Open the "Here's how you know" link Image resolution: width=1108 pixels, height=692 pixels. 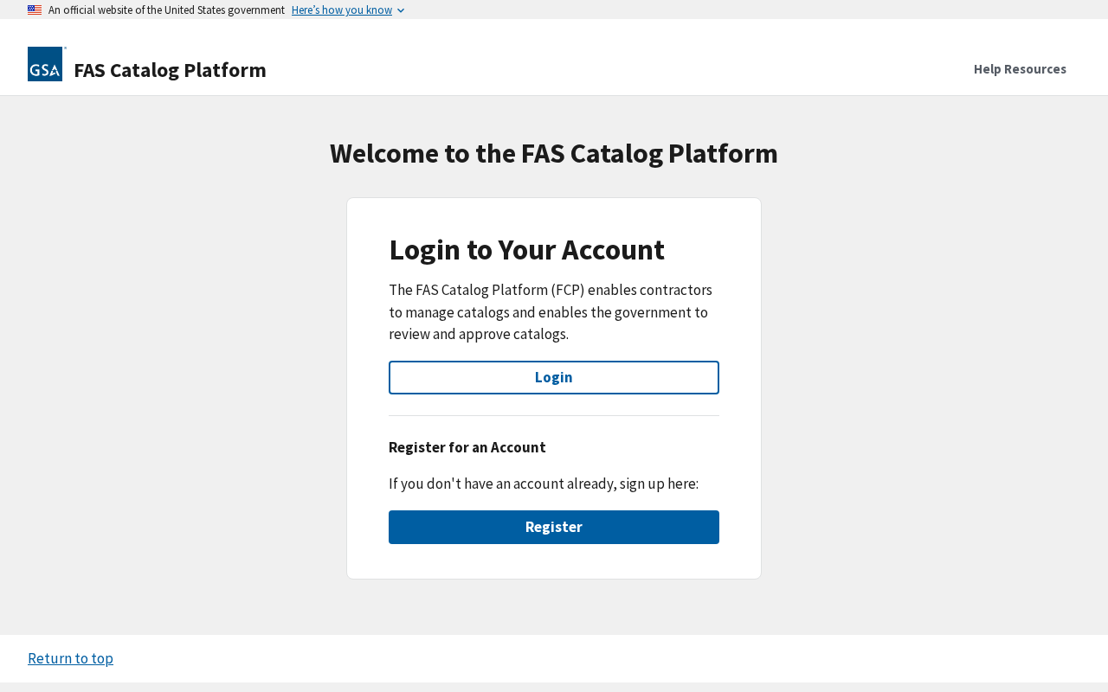pos(341,10)
